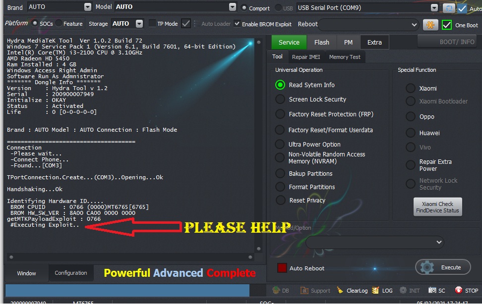Switch to the Repair IMEI sub-tab

[306, 57]
